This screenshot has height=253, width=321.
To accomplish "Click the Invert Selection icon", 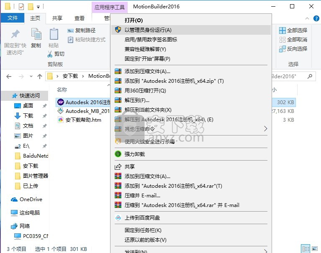I will click(x=282, y=49).
